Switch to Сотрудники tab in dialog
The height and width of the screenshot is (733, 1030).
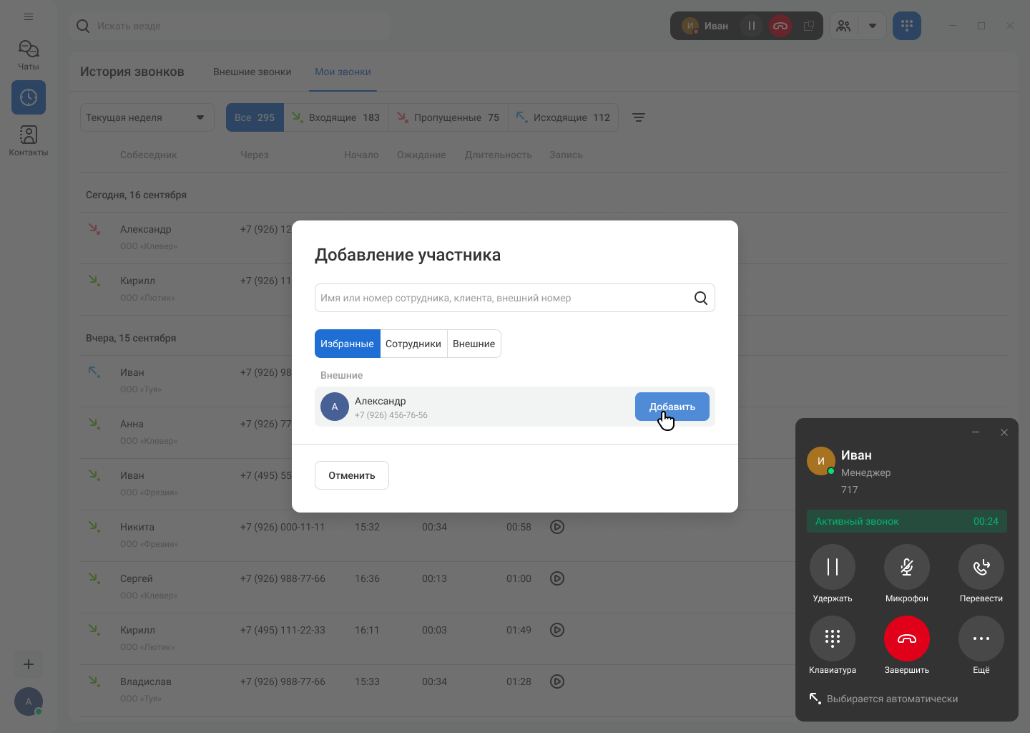pos(413,344)
